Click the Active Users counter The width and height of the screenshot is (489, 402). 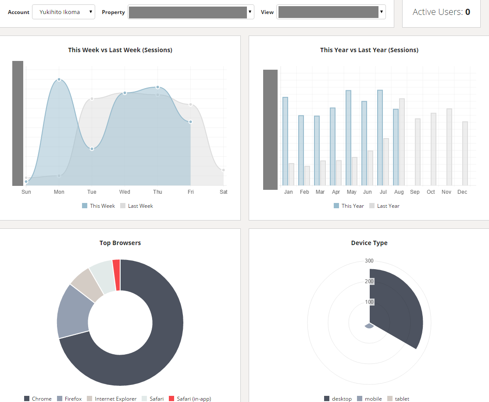click(441, 12)
